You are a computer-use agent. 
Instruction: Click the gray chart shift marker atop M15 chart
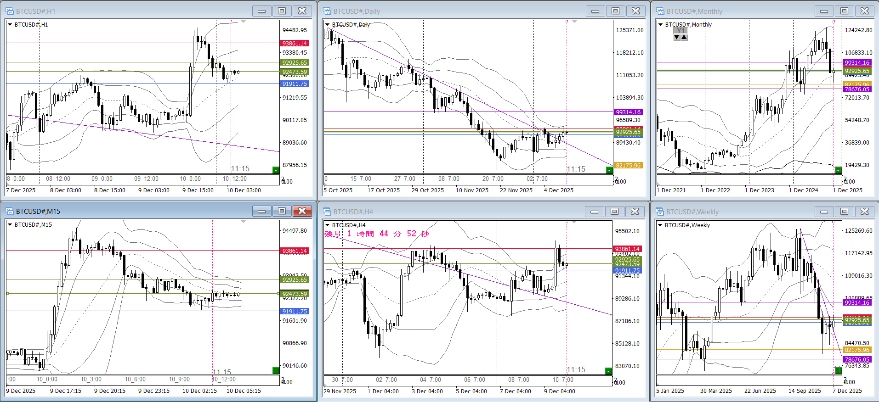244,222
